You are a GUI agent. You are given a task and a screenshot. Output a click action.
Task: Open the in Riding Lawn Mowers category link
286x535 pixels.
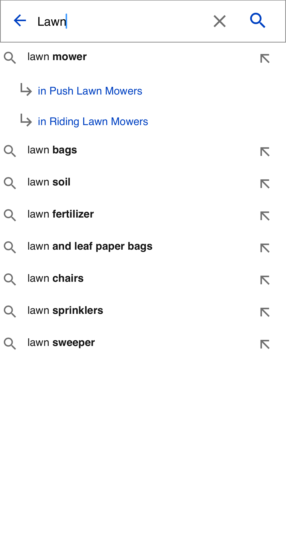tap(93, 121)
